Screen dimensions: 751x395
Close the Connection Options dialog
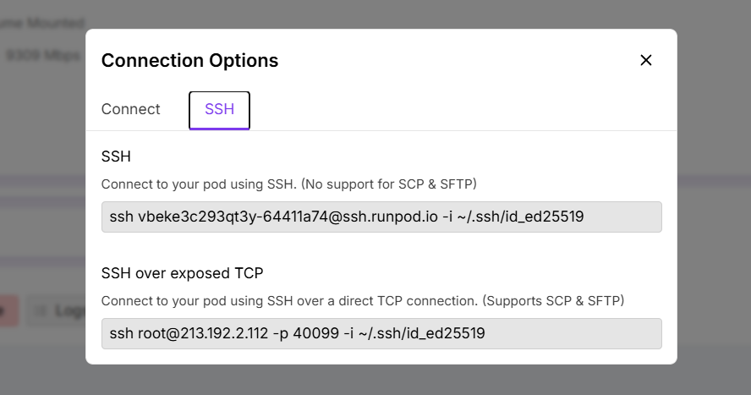click(646, 60)
